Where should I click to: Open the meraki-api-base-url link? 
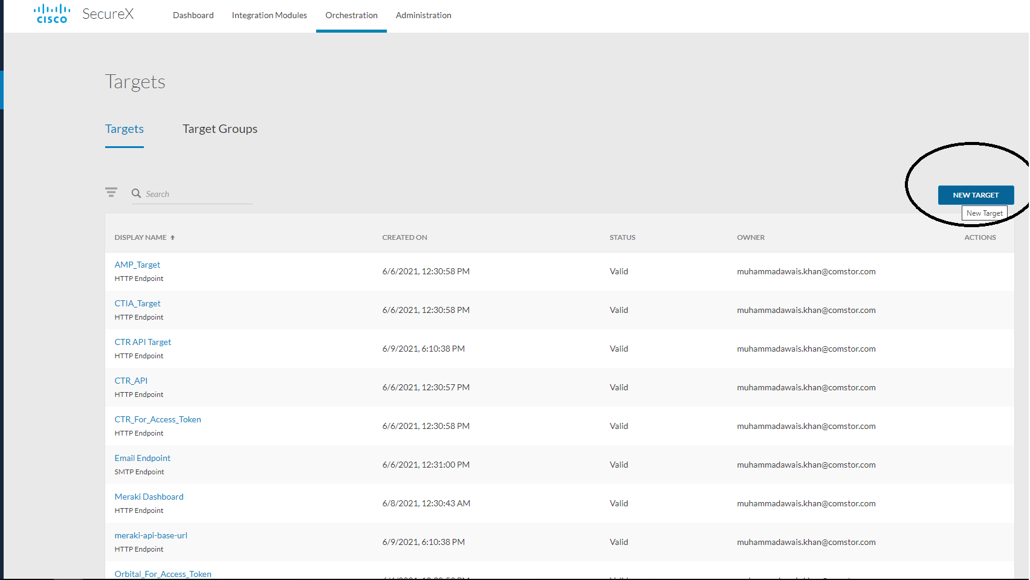click(x=151, y=535)
